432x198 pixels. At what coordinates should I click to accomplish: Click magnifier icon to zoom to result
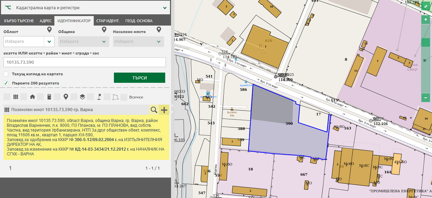pos(154,110)
